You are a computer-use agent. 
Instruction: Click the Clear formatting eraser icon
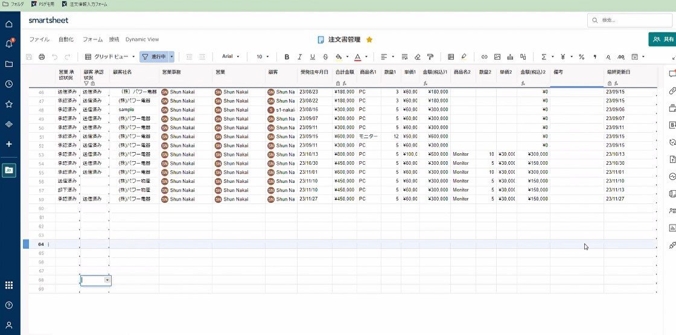click(x=417, y=57)
